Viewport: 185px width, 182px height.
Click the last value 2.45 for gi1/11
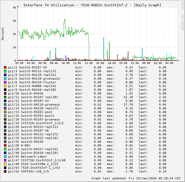pyautogui.click(x=162, y=97)
